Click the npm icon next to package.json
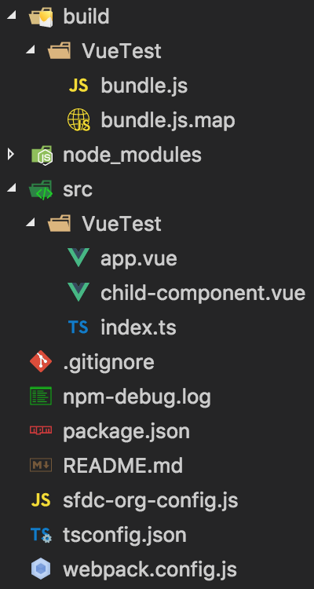314x589 pixels. [41, 430]
